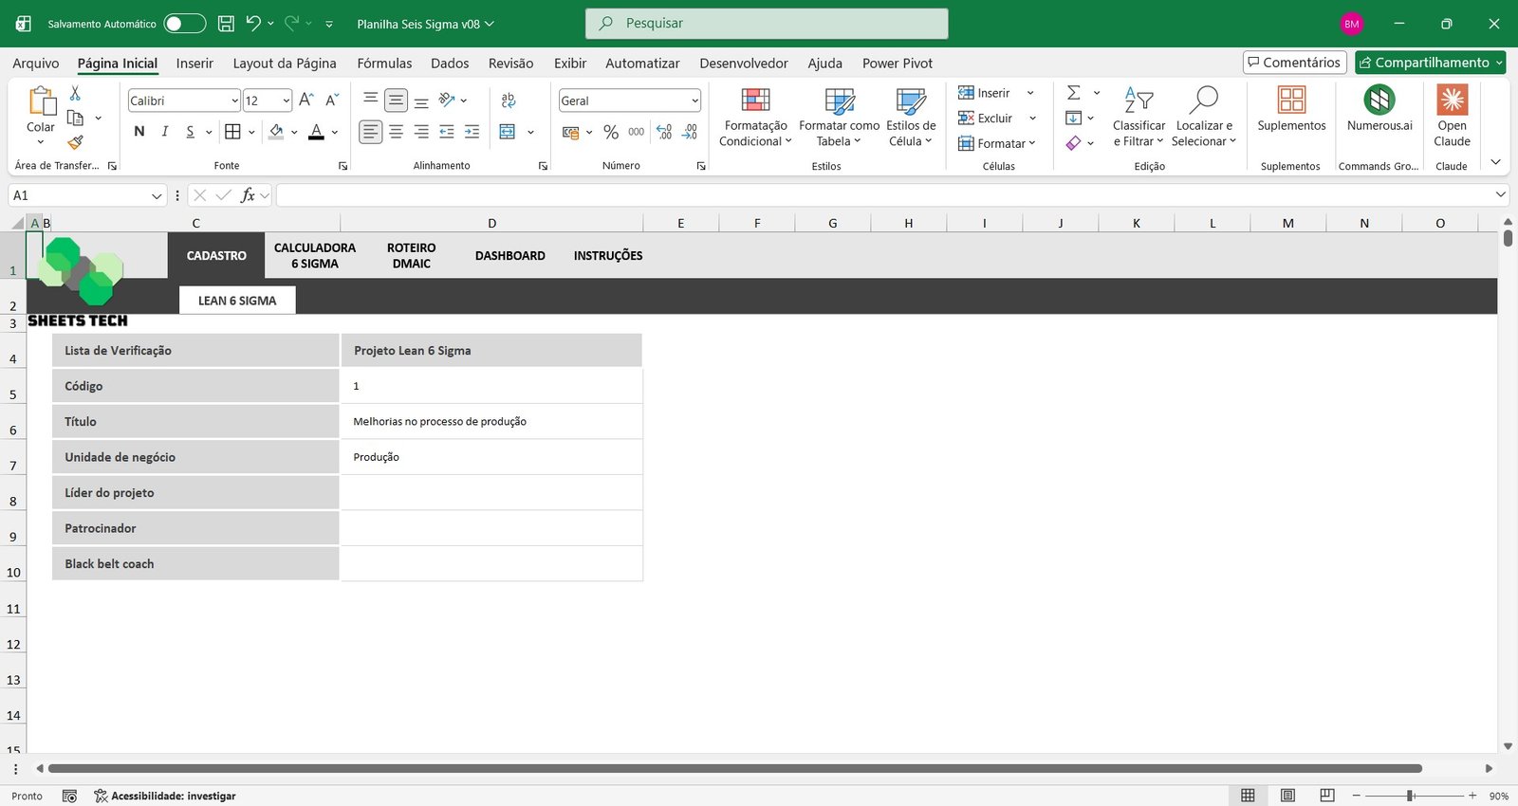This screenshot has height=806, width=1518.
Task: Expand the formula bar
Action: coord(1500,194)
